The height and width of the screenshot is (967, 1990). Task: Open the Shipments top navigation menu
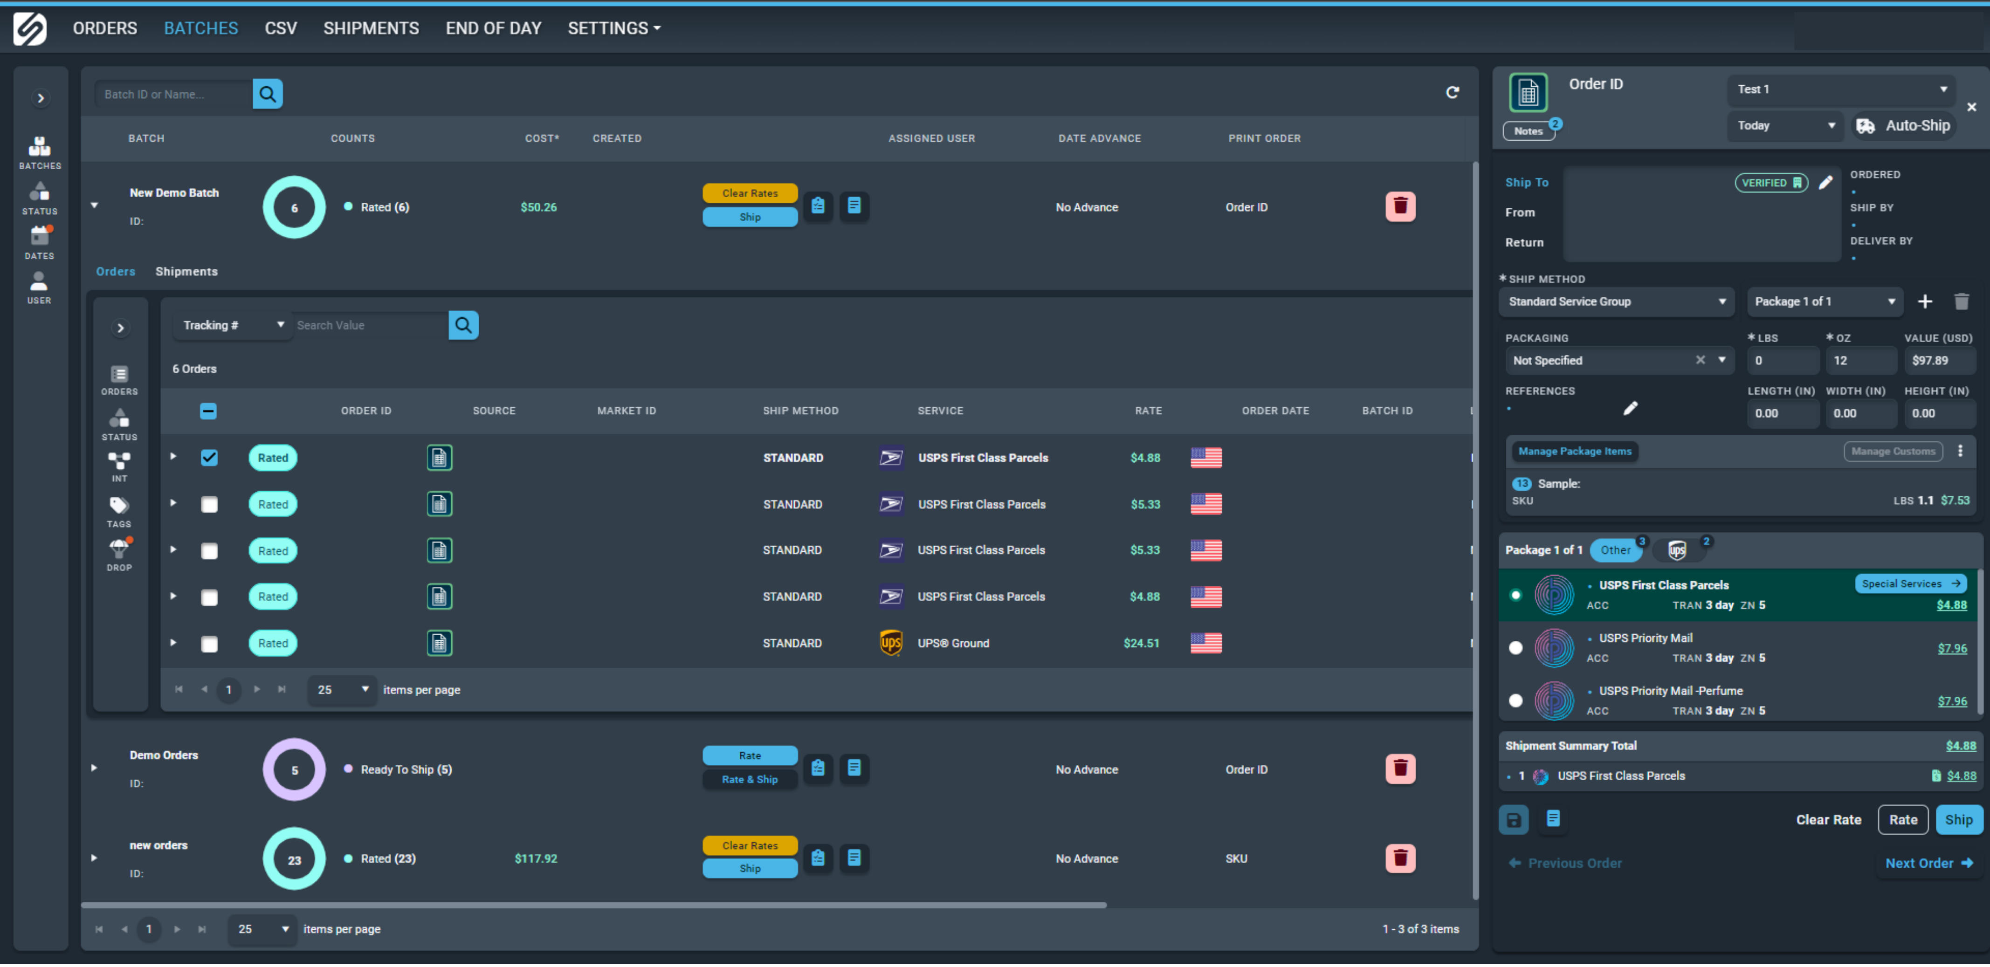tap(371, 28)
